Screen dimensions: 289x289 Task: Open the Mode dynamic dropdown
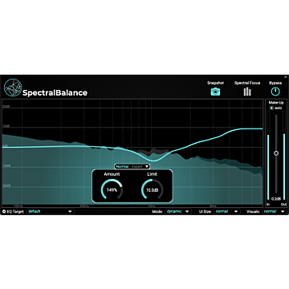coord(178,211)
